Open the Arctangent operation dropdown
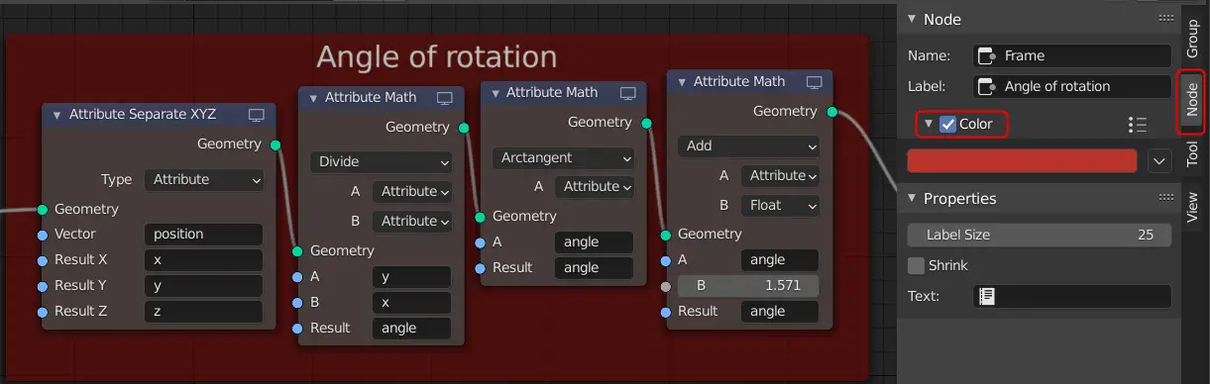The height and width of the screenshot is (384, 1210). click(563, 157)
